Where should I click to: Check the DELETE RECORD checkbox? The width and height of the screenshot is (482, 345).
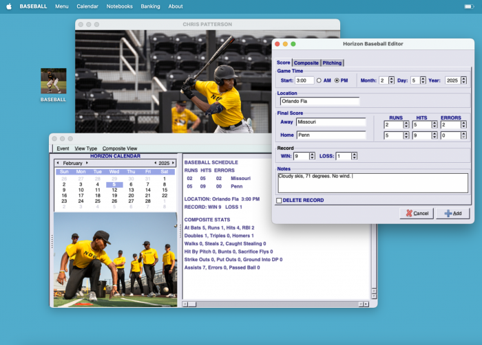tap(279, 201)
